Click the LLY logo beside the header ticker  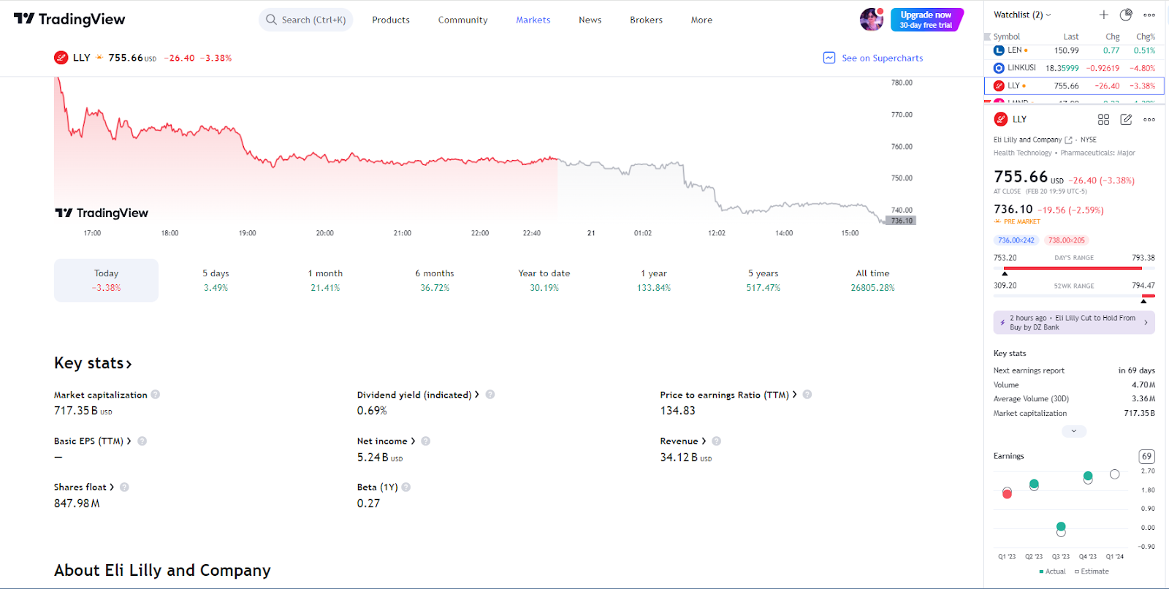tap(61, 58)
